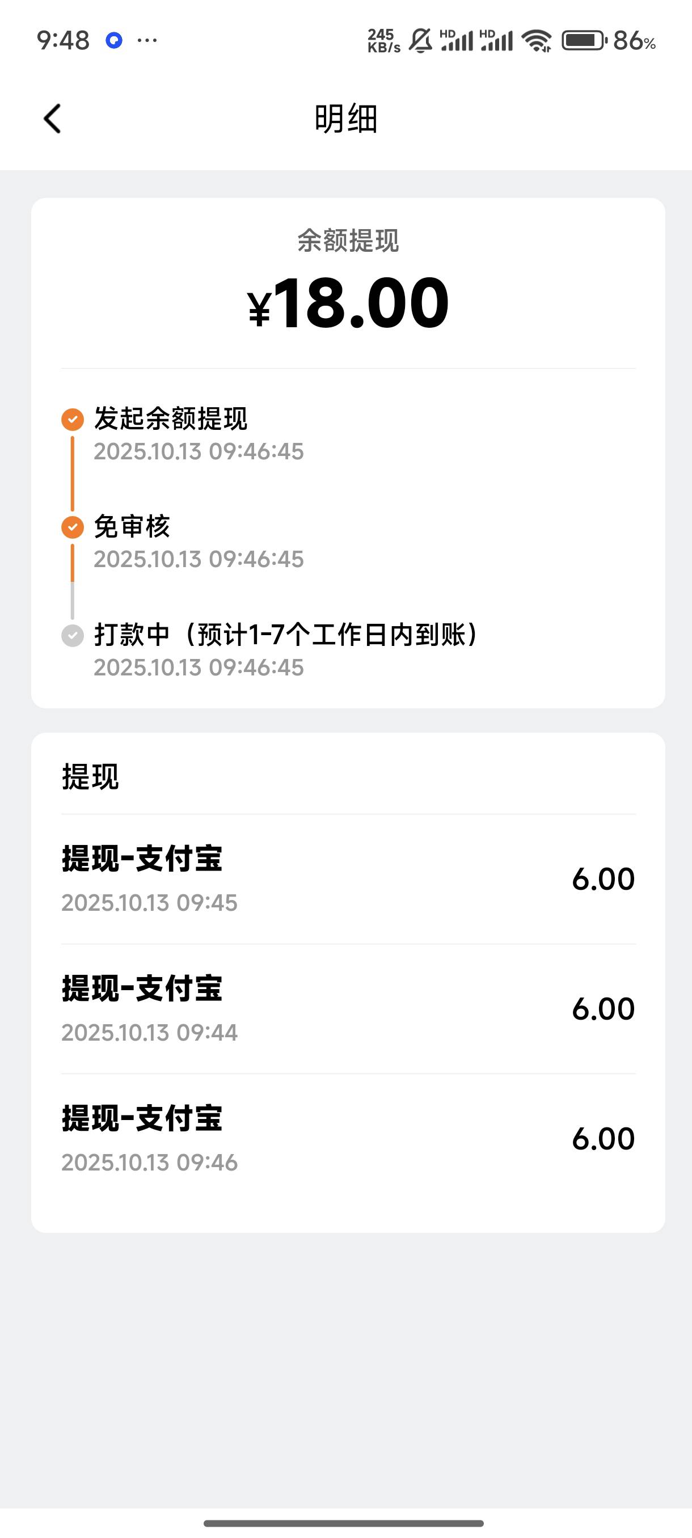The width and height of the screenshot is (692, 1538).
Task: Tap the back arrow icon
Action: click(x=53, y=119)
